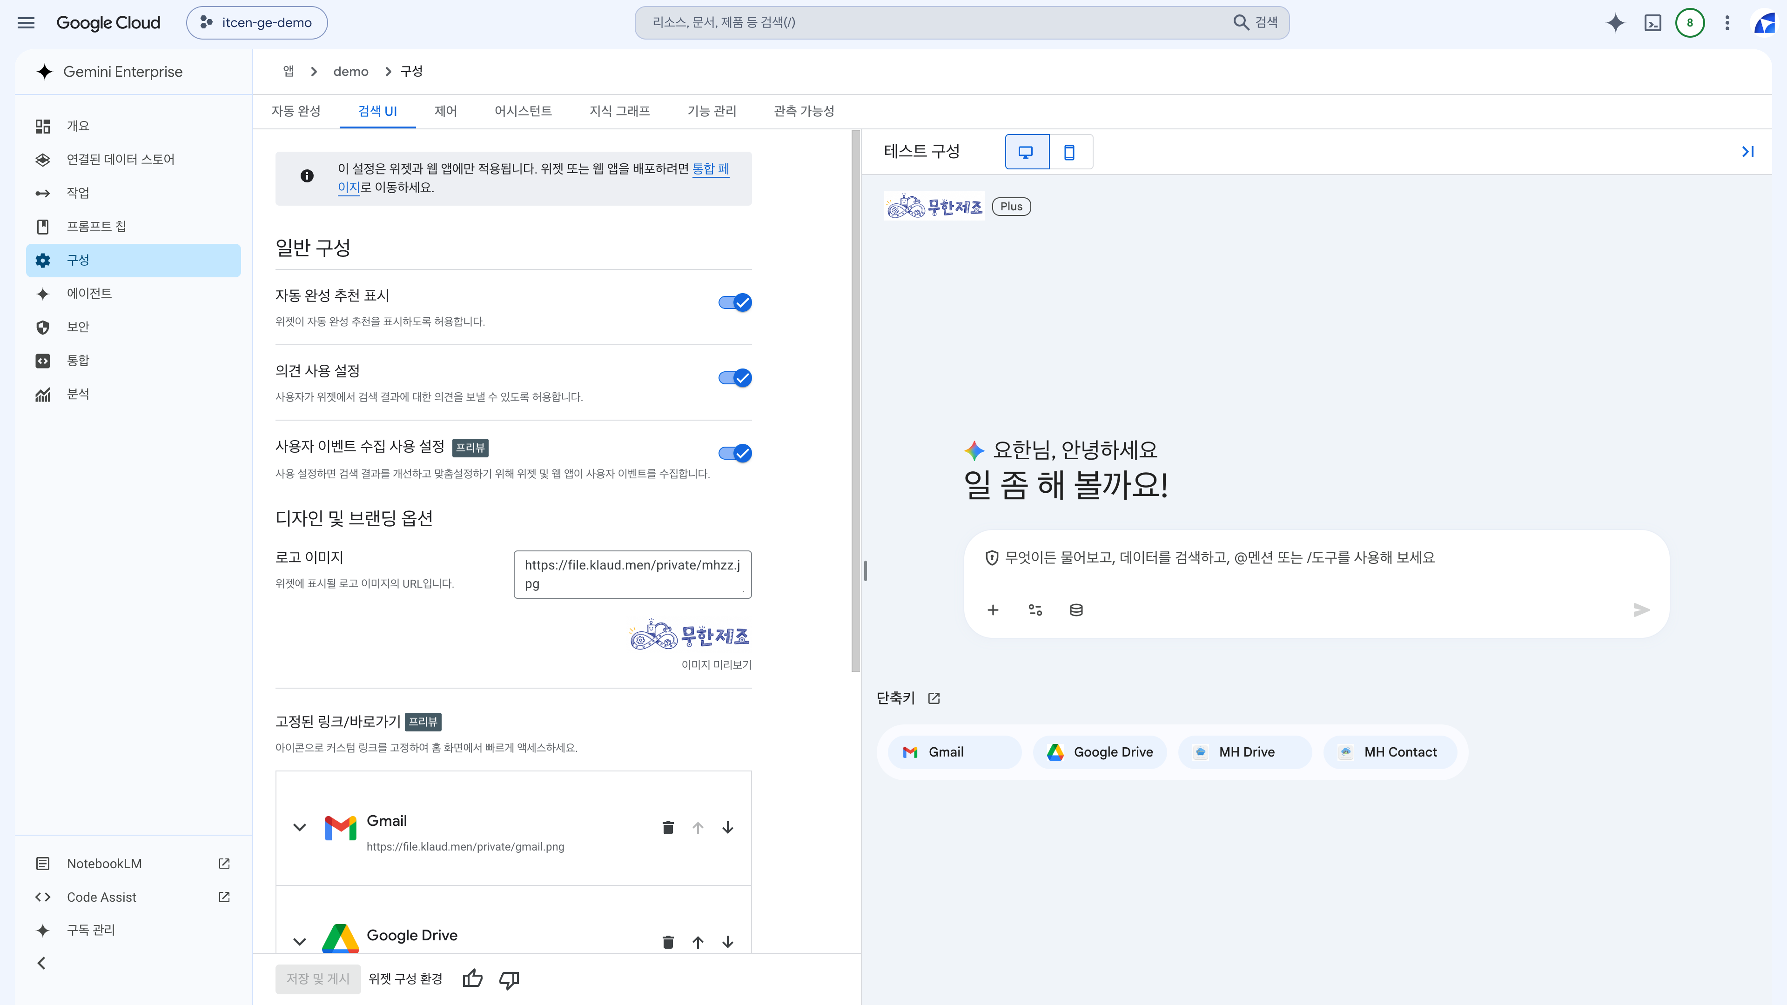
Task: Open shortcuts external link icon next to 단축키
Action: (934, 698)
